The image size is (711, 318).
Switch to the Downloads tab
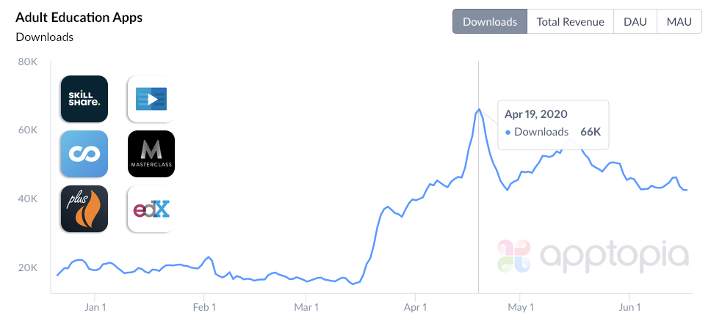point(490,21)
